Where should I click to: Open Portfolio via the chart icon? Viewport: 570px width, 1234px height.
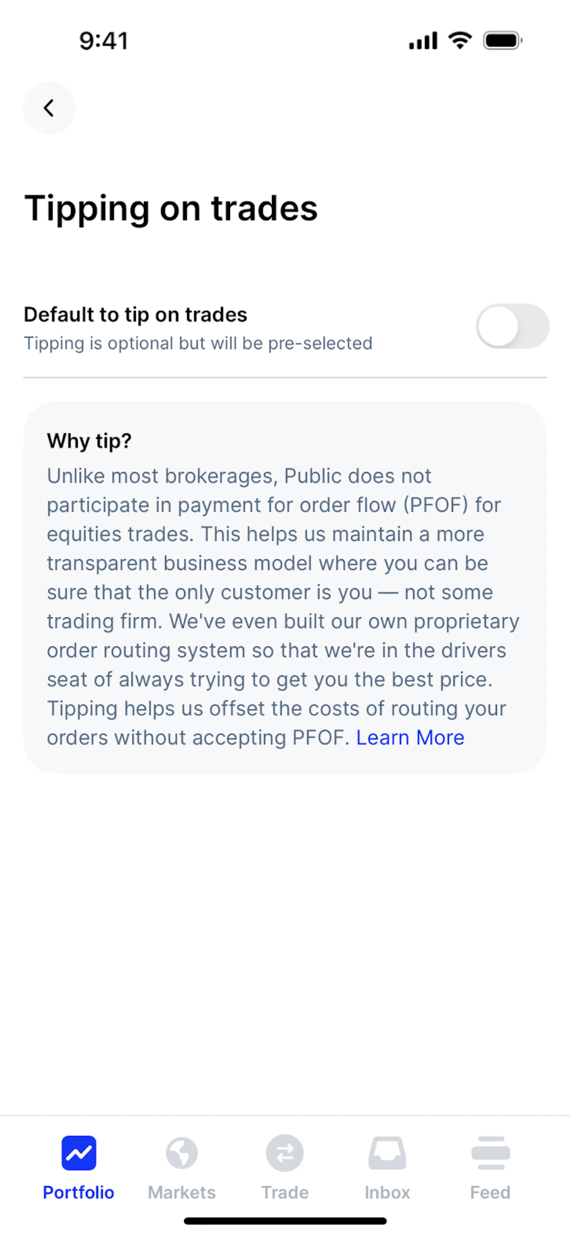[79, 1153]
